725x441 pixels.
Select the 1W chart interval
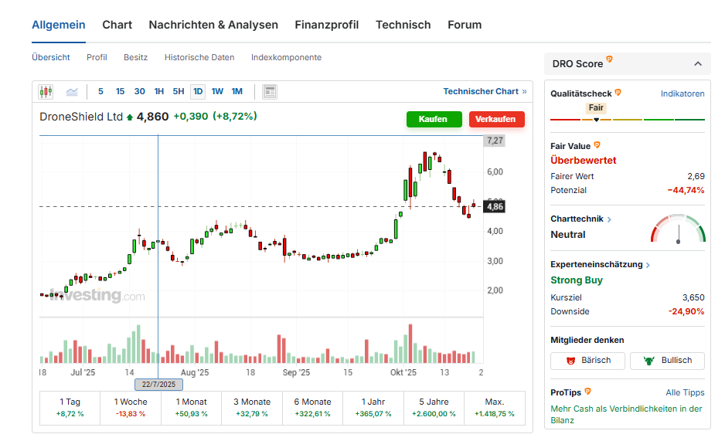217,92
